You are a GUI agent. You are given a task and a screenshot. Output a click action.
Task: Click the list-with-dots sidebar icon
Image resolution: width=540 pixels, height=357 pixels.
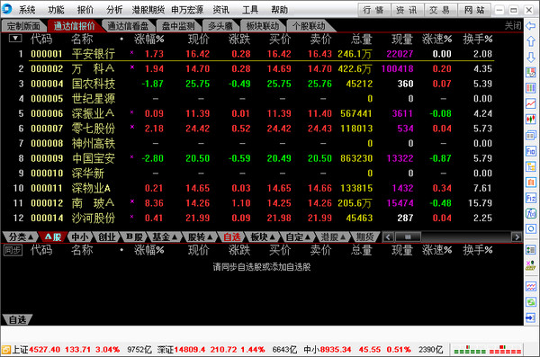pyautogui.click(x=531, y=250)
